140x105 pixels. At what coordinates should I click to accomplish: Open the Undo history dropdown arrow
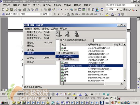tap(62, 10)
